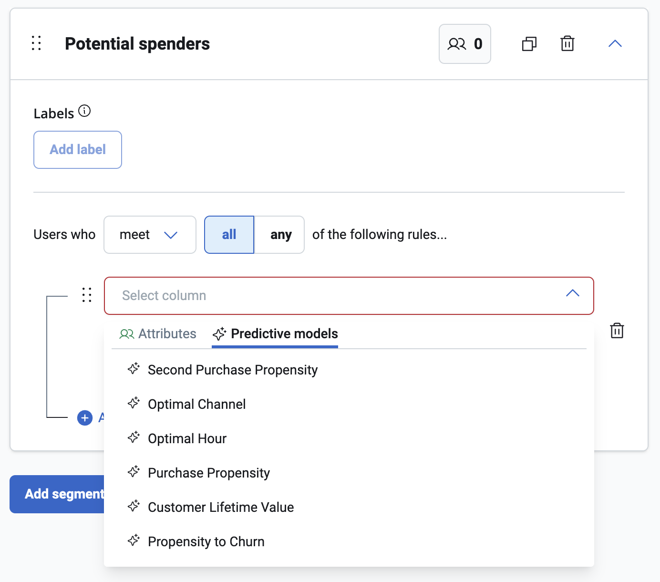Click the segment drag handle beside Potential spenders
660x582 pixels.
pos(36,43)
